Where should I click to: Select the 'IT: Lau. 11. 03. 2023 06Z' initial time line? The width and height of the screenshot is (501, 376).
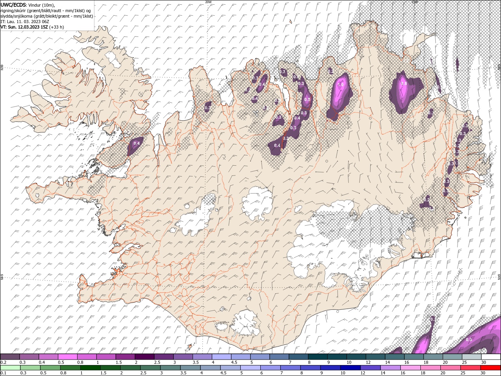[x=24, y=22]
